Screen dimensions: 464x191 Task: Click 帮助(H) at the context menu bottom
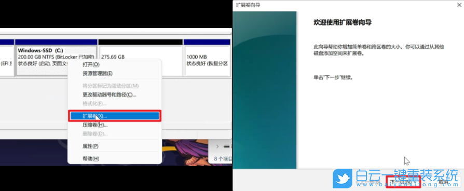[90, 159]
